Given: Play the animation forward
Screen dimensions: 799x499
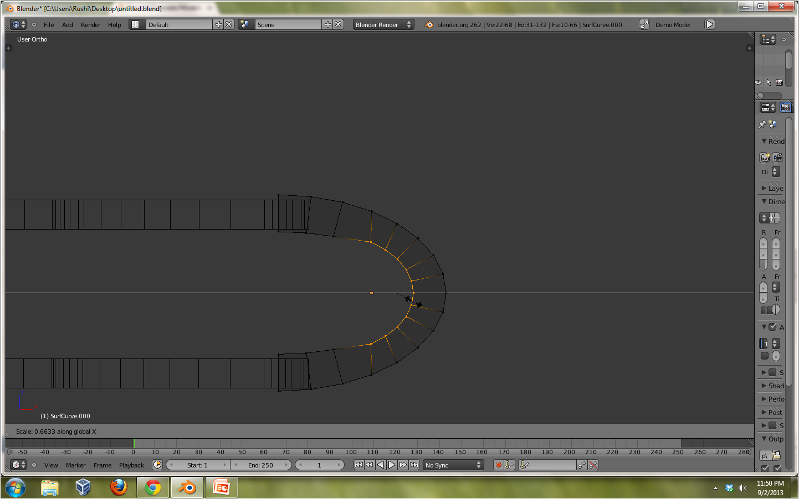Looking at the screenshot, I should (392, 465).
